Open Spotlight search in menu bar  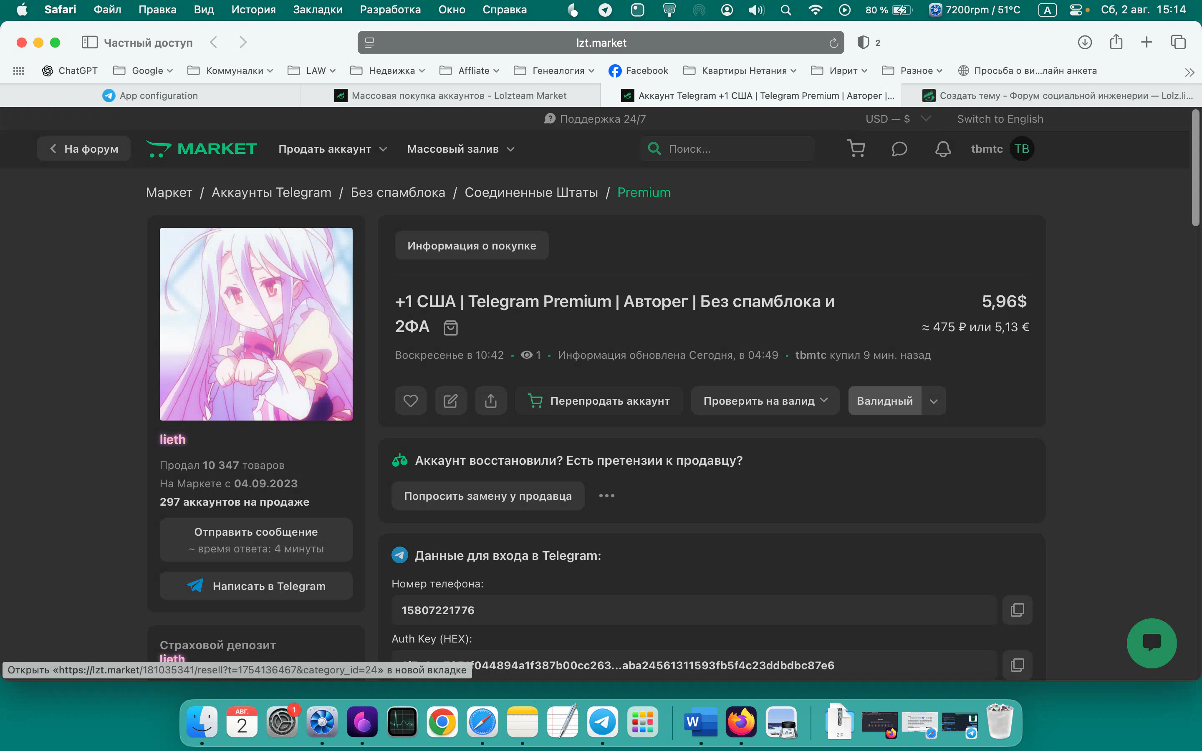pyautogui.click(x=785, y=10)
